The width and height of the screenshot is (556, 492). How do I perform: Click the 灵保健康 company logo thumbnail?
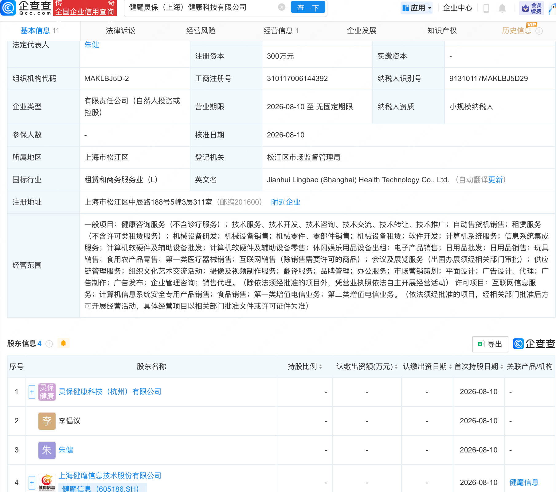pos(47,392)
